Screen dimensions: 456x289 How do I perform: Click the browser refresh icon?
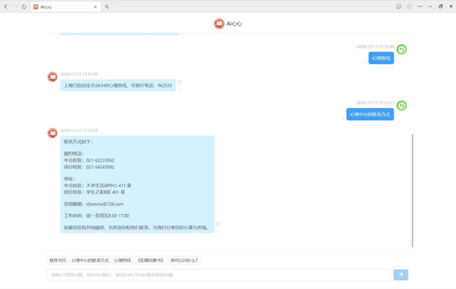point(24,7)
